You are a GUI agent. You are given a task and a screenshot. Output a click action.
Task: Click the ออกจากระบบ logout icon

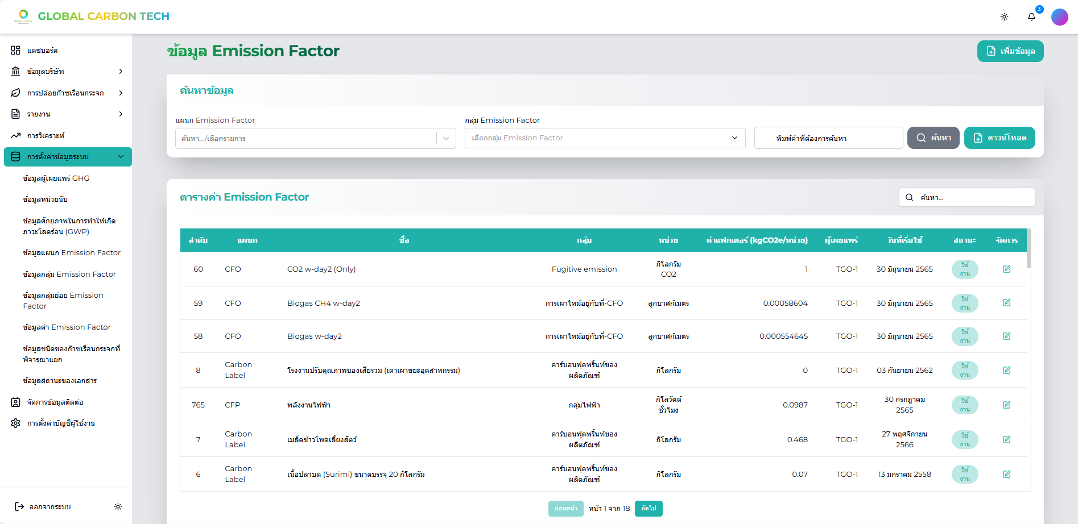19,506
